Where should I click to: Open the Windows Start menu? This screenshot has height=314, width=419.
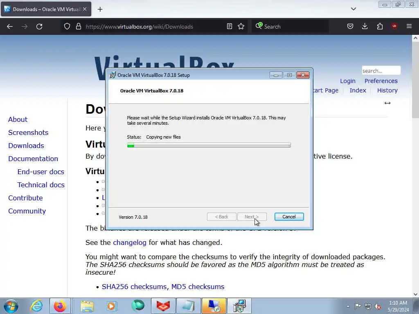click(11, 306)
